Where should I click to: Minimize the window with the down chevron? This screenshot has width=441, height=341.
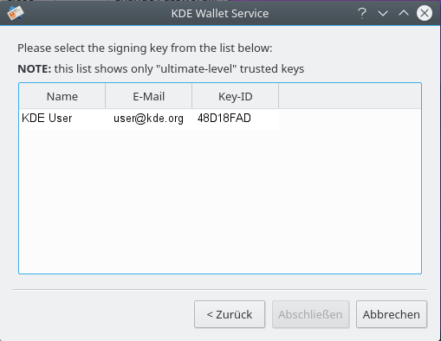(383, 13)
